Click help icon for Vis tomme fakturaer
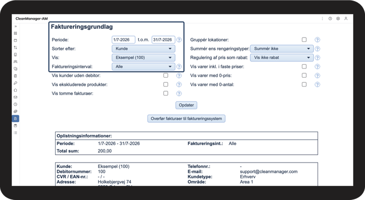 179,93
